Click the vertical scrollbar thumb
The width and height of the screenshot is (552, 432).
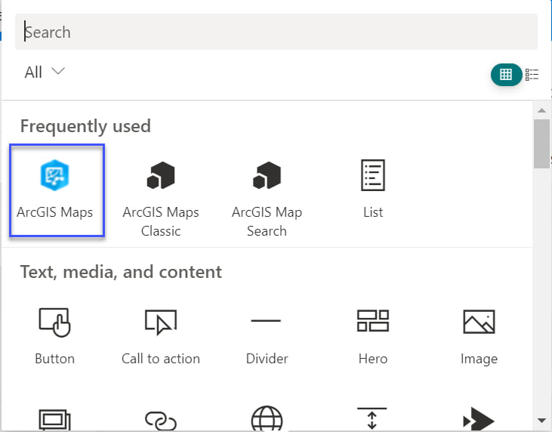click(541, 143)
